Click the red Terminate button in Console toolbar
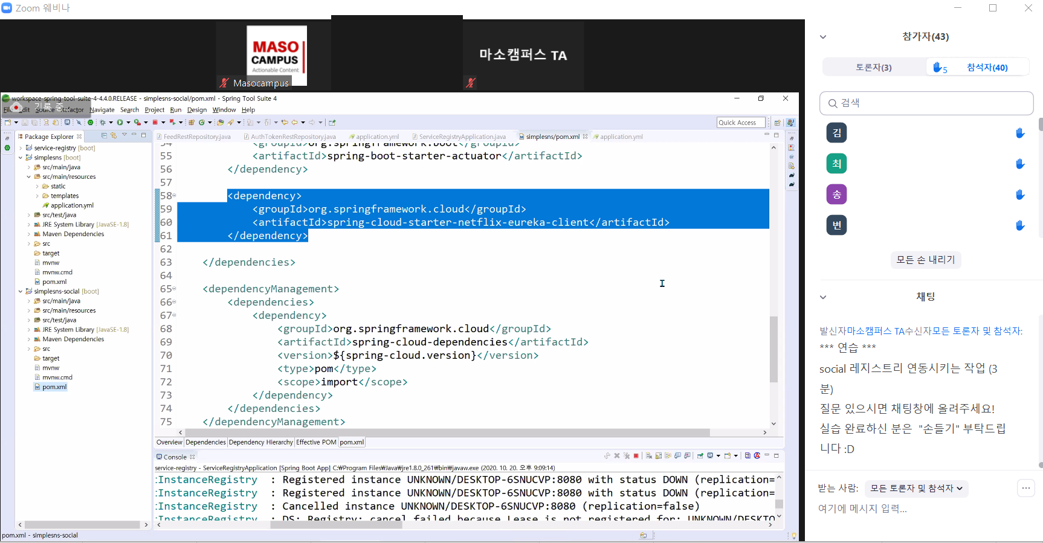This screenshot has height=543, width=1043. click(636, 456)
